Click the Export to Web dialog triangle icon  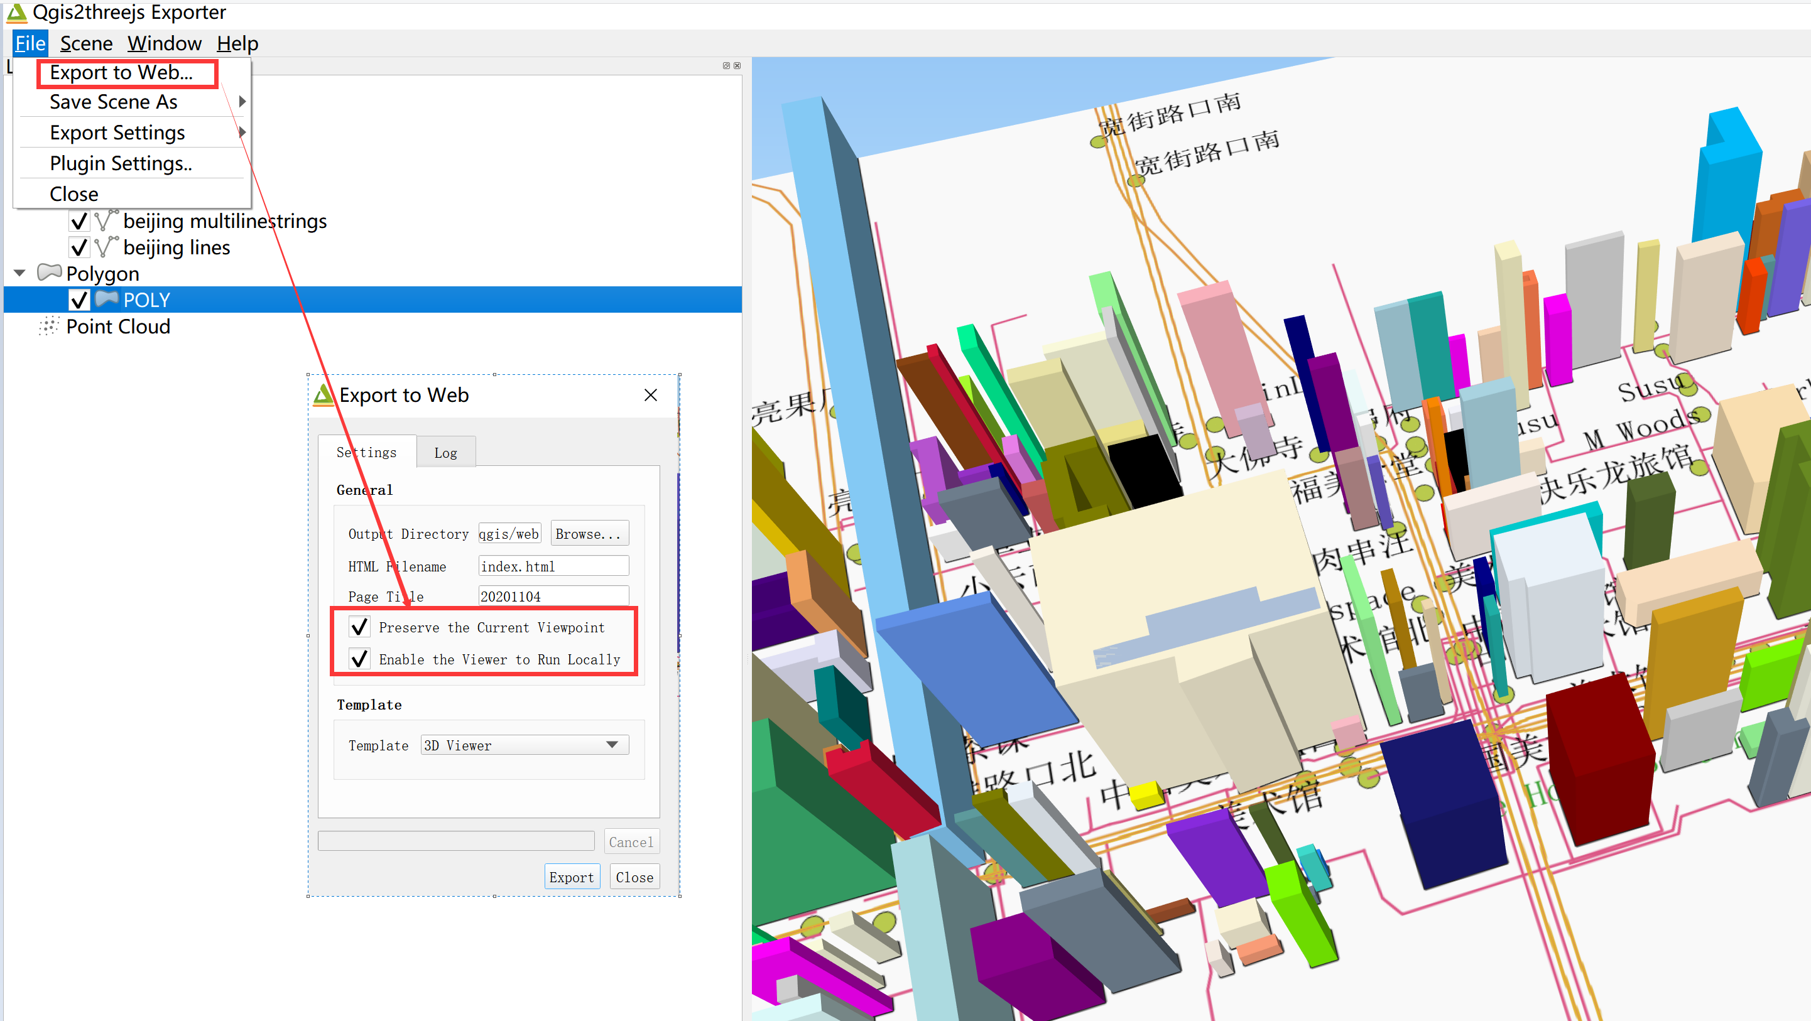tap(325, 395)
